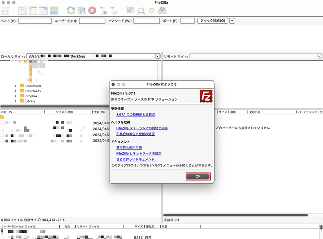The image size is (323, 239).
Task: Click the 優先度 queue column header
Action: tap(150, 227)
